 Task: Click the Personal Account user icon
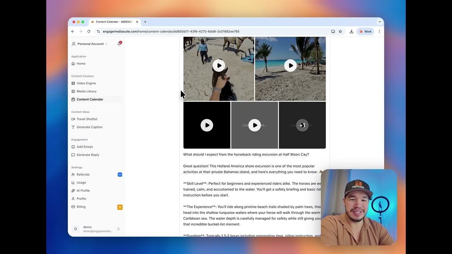point(73,44)
